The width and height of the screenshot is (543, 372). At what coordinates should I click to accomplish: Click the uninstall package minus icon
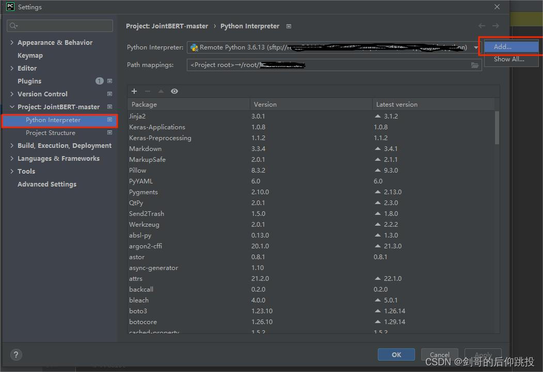click(x=148, y=91)
